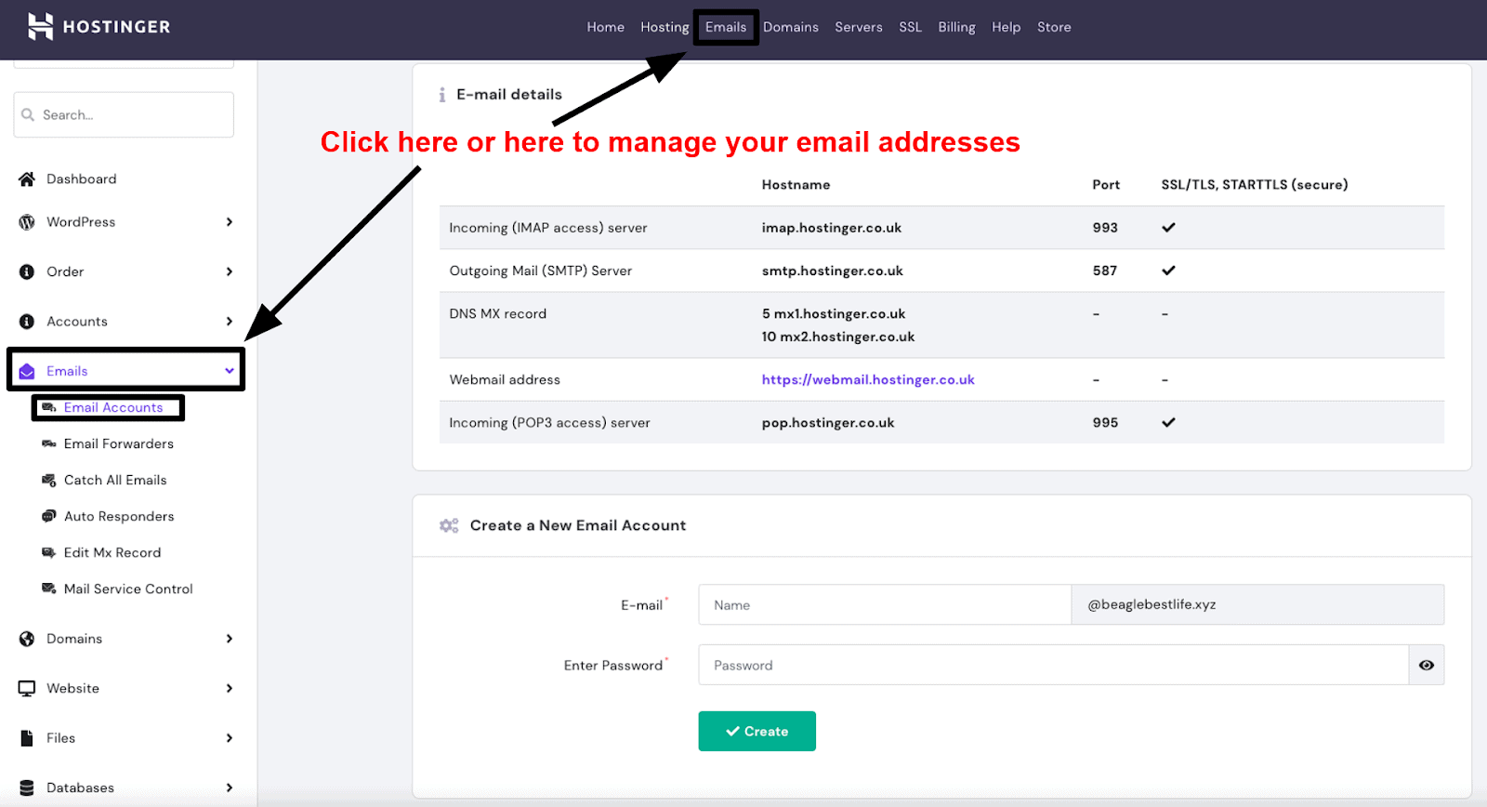Open Auto Responders in the sidebar
This screenshot has height=807, width=1487.
pos(119,516)
